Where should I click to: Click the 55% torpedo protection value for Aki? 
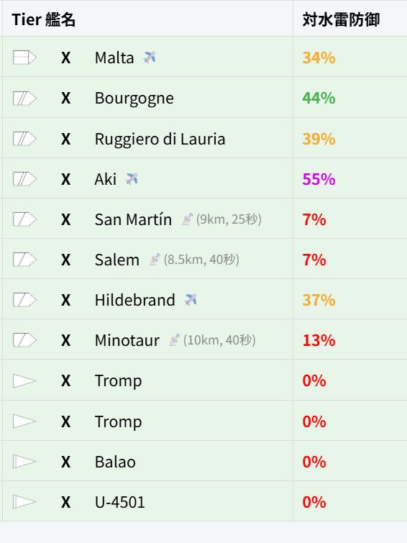[x=319, y=179]
